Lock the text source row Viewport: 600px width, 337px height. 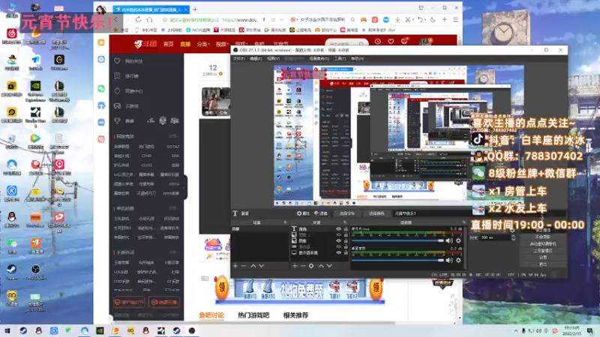coord(346,229)
